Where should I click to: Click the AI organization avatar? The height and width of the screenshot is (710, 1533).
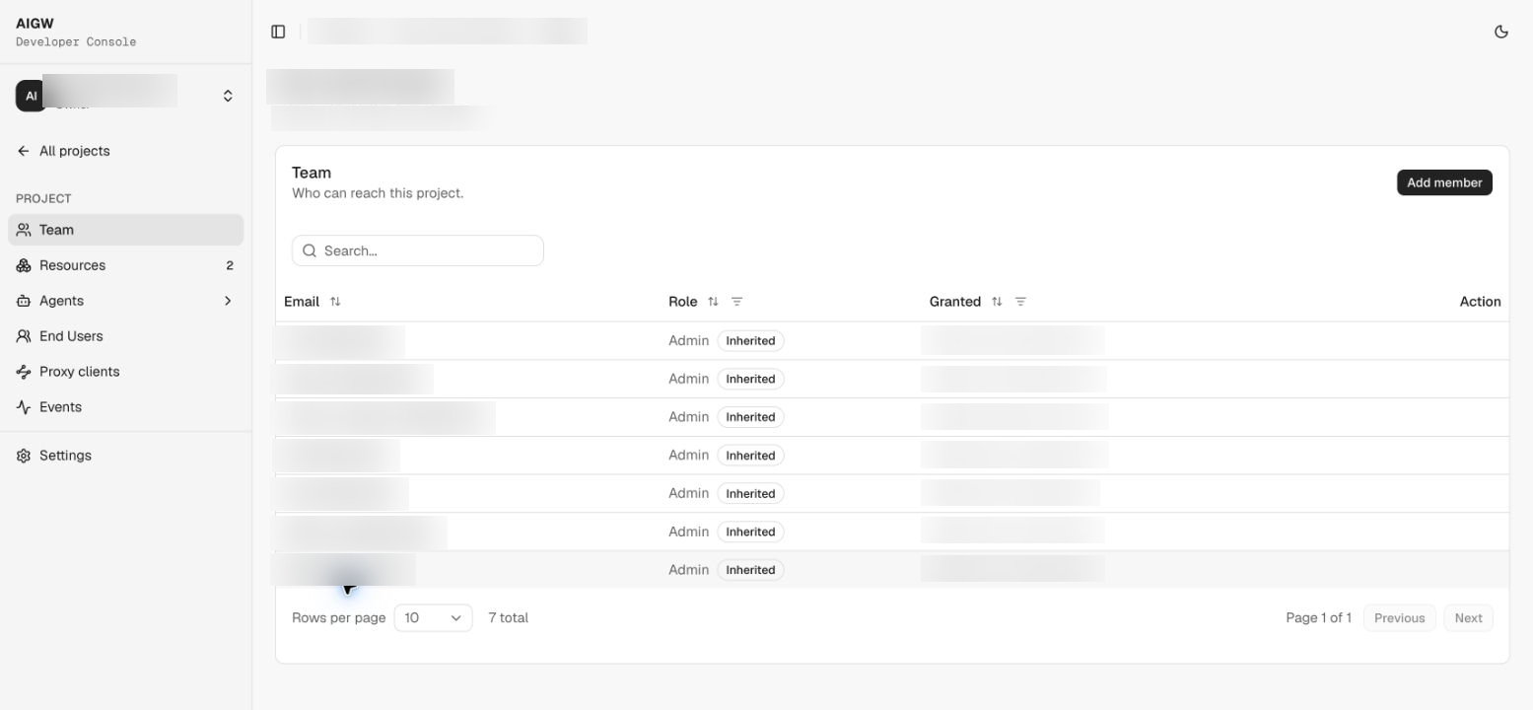31,96
